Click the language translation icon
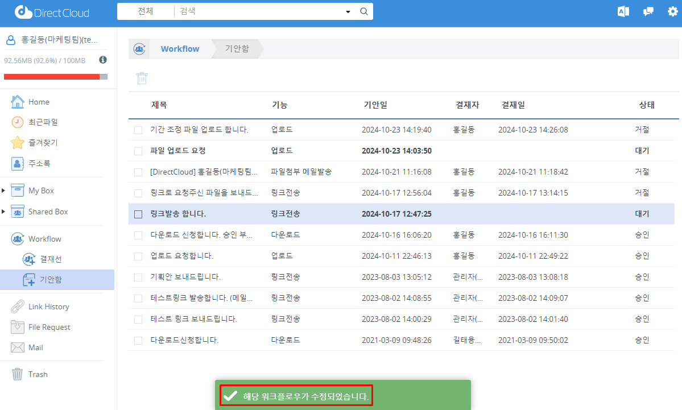 coord(623,11)
